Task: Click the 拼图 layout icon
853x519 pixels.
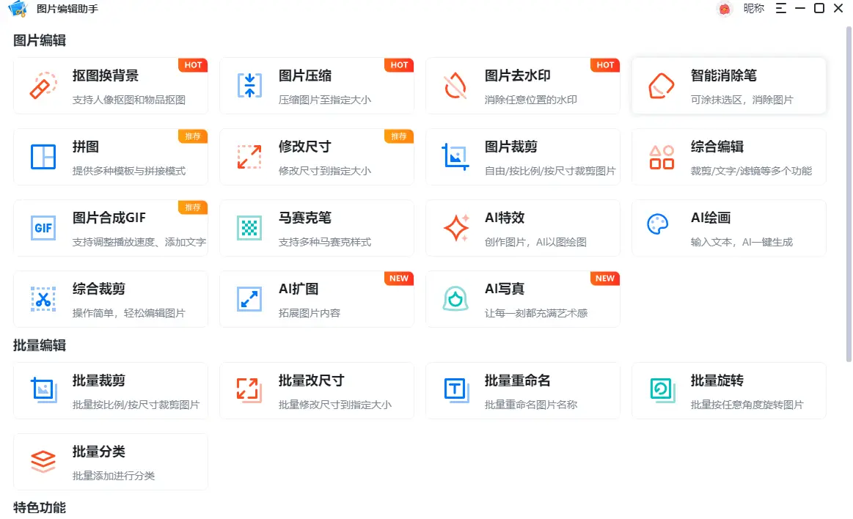Action: point(43,157)
